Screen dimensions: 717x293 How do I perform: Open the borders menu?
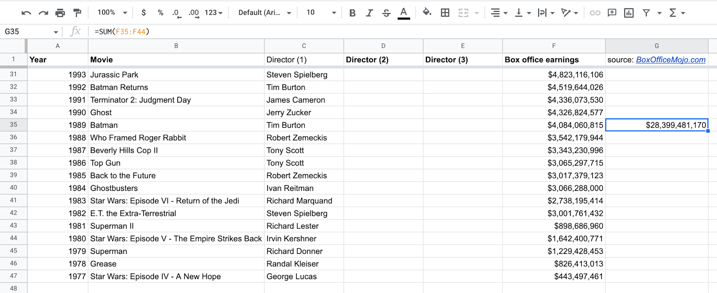(x=445, y=13)
